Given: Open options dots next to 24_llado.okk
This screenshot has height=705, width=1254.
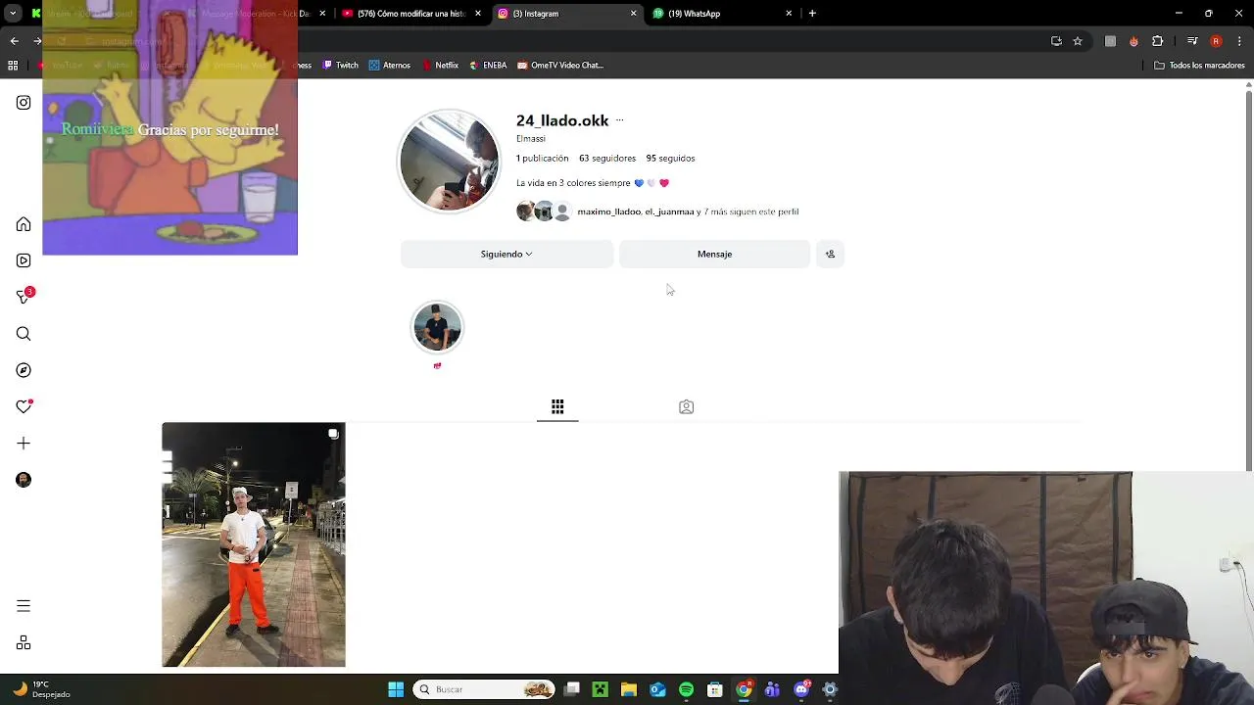Looking at the screenshot, I should (x=619, y=120).
